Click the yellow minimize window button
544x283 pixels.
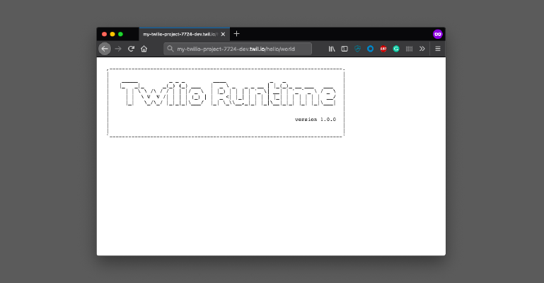click(112, 34)
